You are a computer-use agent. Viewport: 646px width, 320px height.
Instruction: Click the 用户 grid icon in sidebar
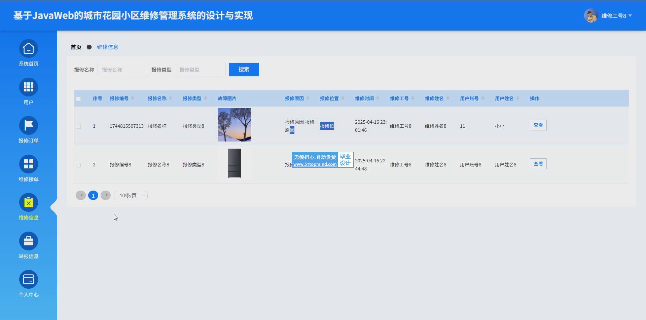[x=29, y=87]
